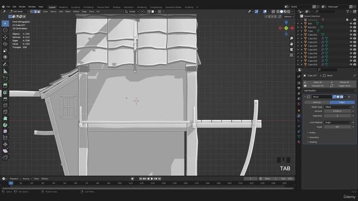Expand the Geometry subpanel

click(314, 137)
